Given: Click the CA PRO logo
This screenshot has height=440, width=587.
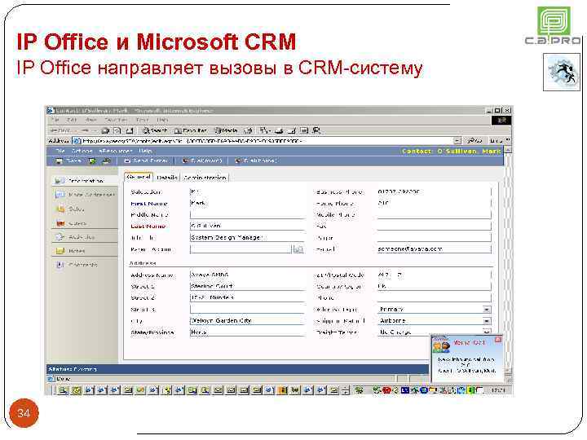Looking at the screenshot, I should click(x=554, y=25).
